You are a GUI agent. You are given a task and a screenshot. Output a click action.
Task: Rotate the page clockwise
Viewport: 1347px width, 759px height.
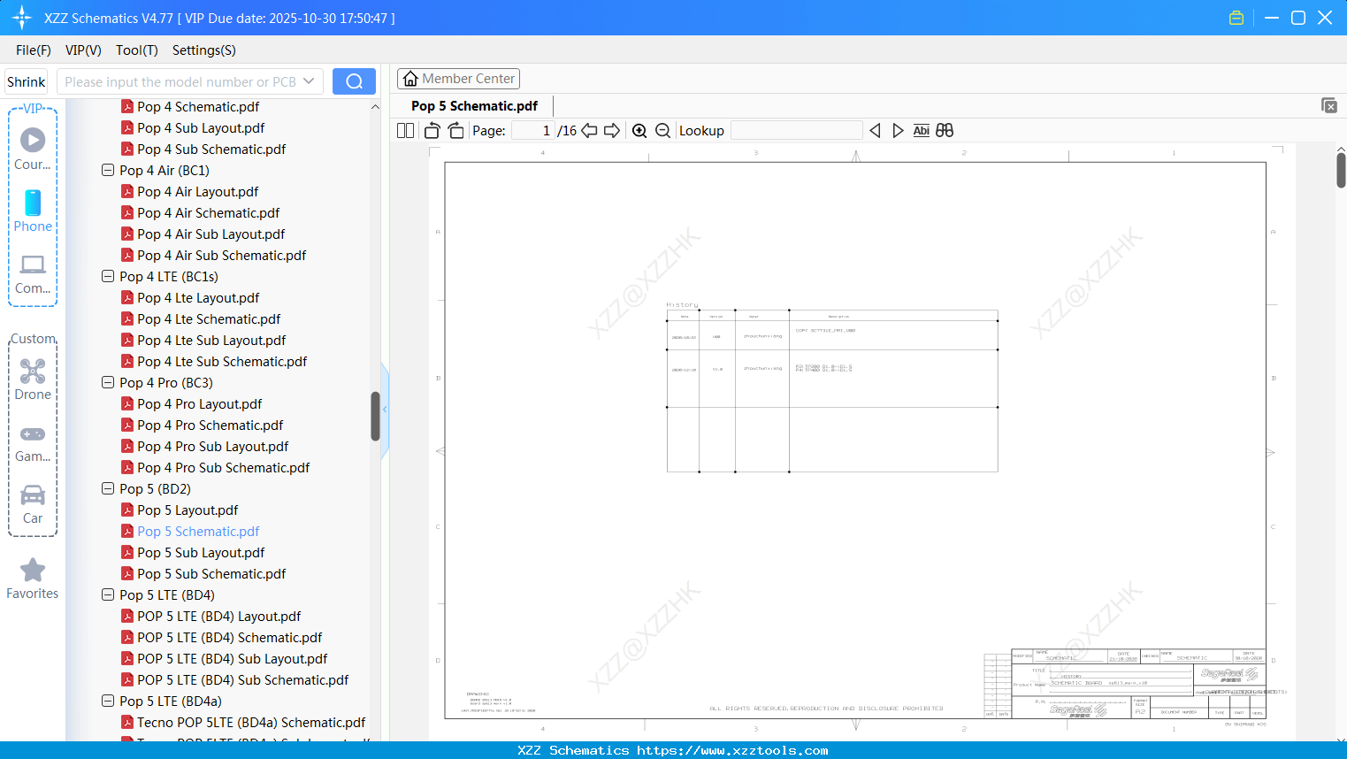pyautogui.click(x=455, y=130)
